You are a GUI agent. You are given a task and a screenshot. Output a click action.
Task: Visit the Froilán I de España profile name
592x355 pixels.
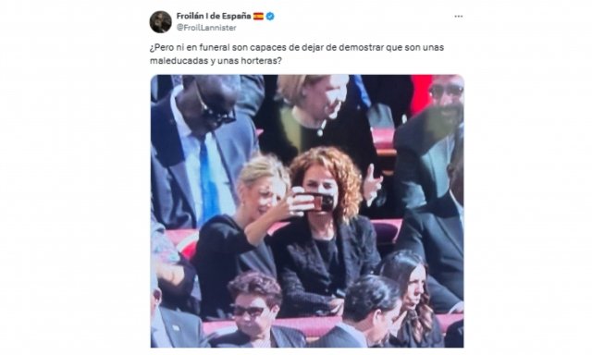[214, 16]
